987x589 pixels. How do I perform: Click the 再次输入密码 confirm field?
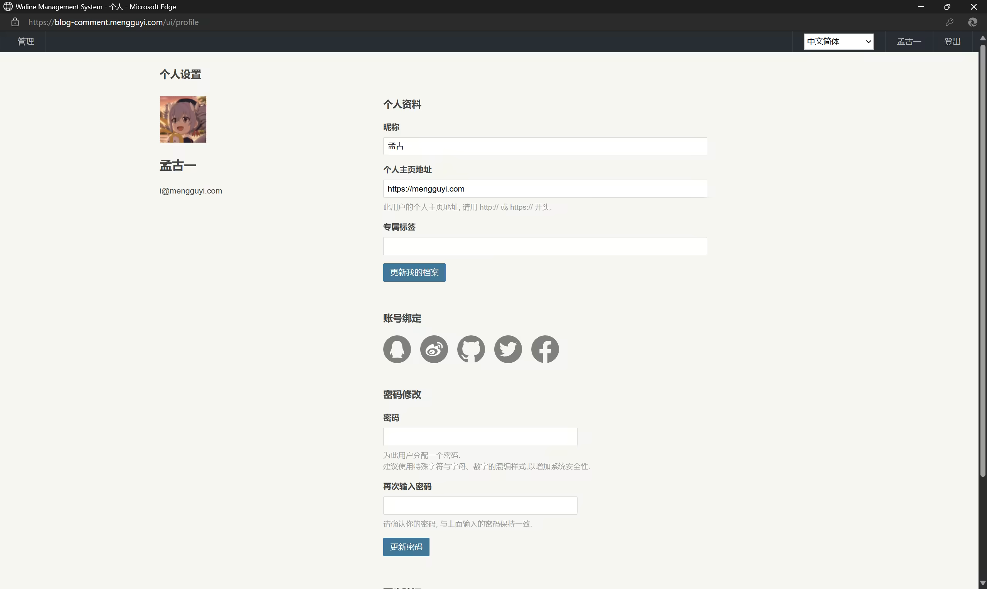pyautogui.click(x=480, y=505)
